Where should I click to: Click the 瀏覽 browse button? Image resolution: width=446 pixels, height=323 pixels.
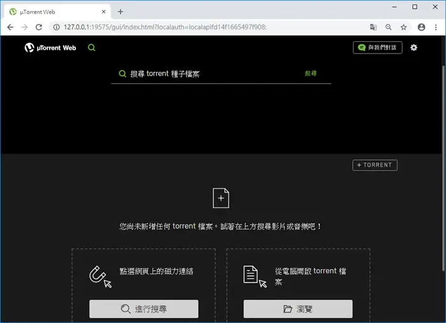click(298, 309)
